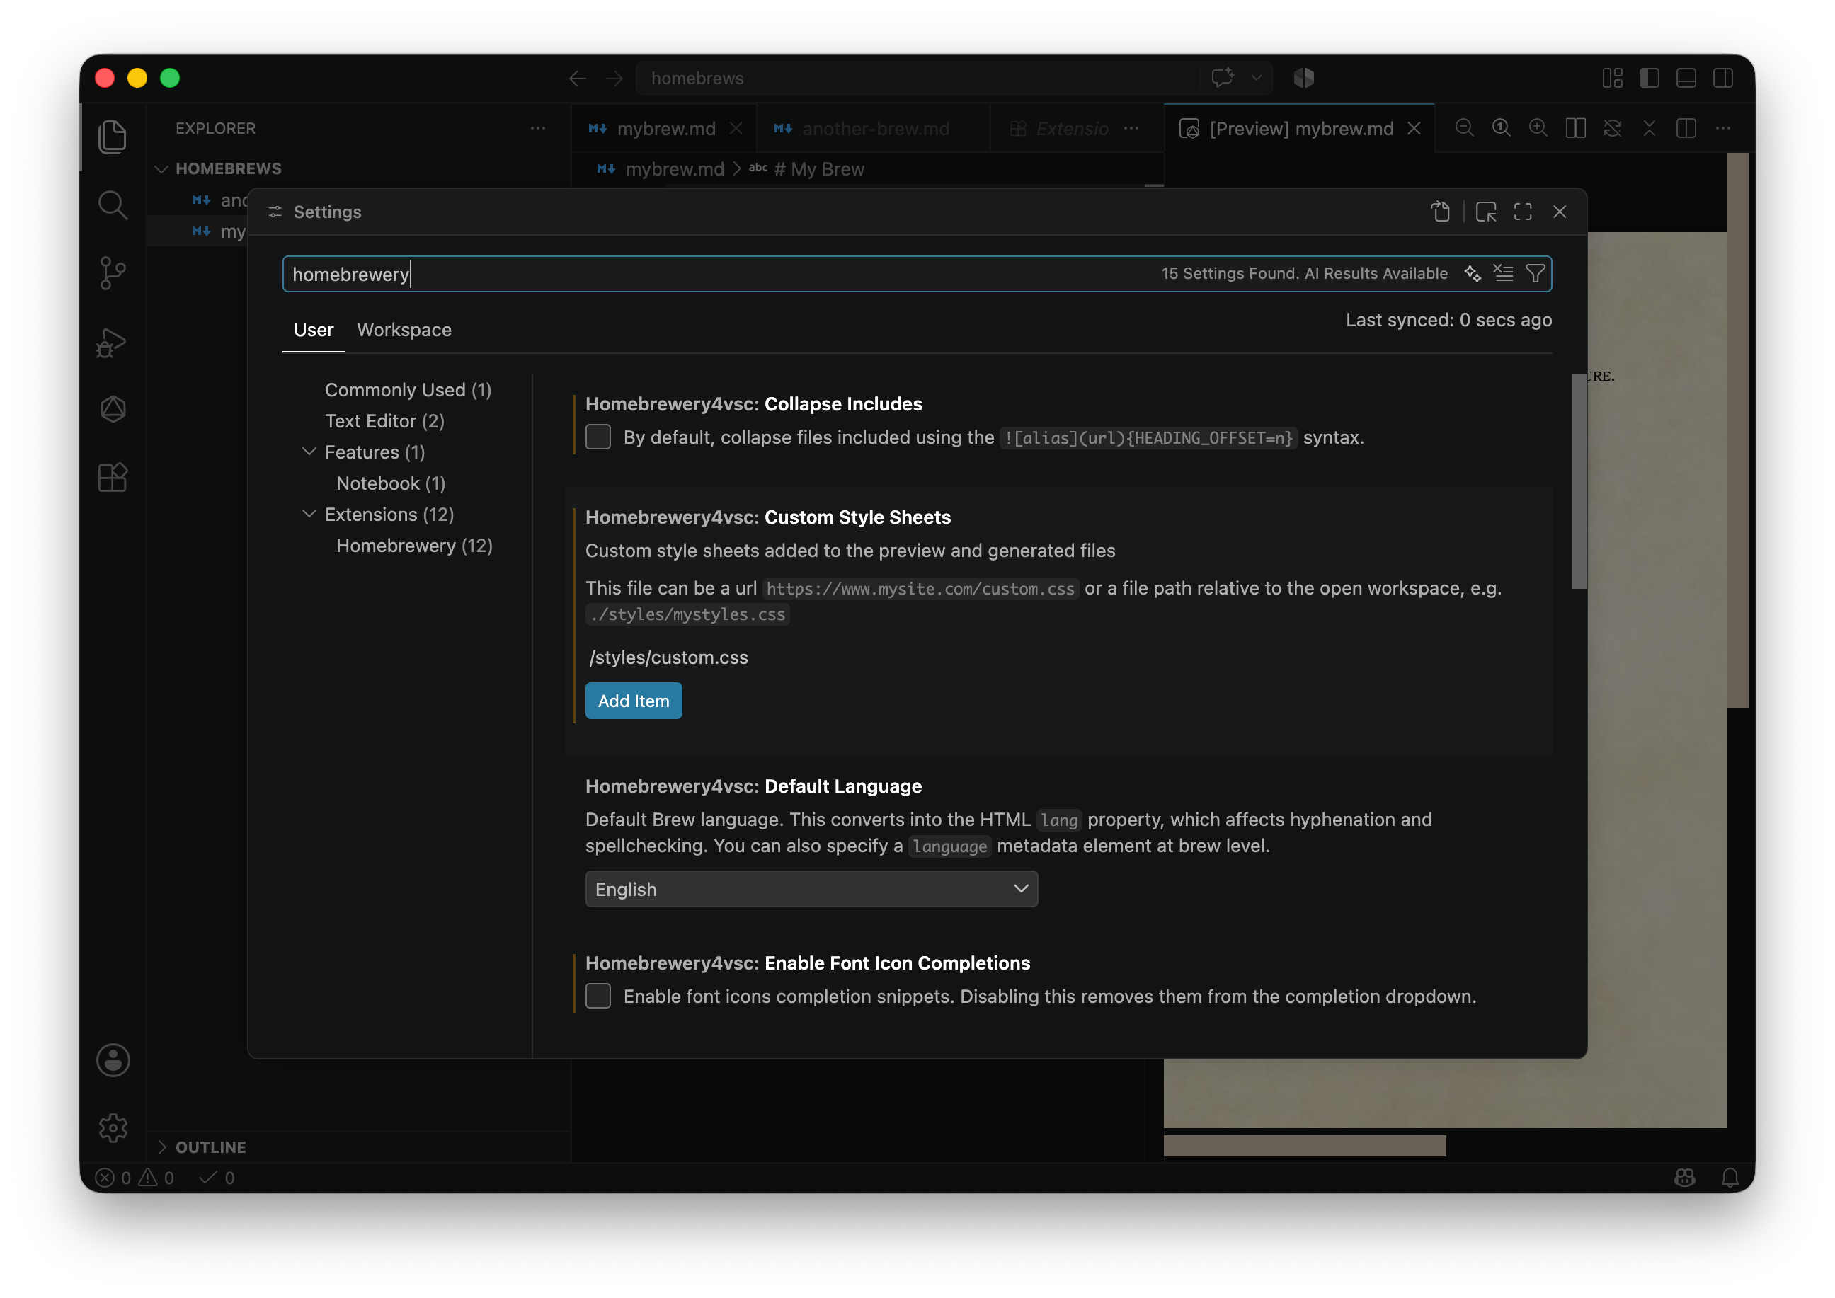The height and width of the screenshot is (1298, 1835).
Task: Select the Extension editor tab
Action: tap(1071, 129)
